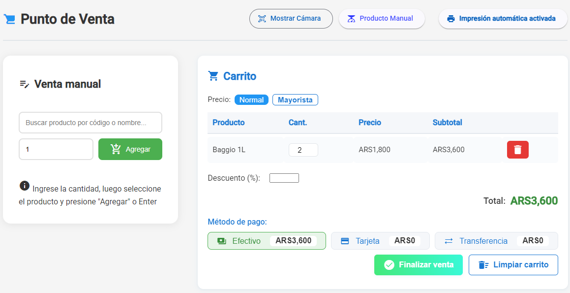Screen dimensions: 570x293
Task: Click the blue cart icon beside Punto de Venta
Action: [x=9, y=19]
